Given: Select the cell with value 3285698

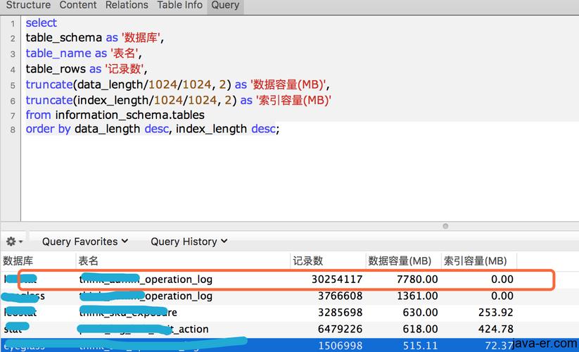Looking at the screenshot, I should pos(340,313).
